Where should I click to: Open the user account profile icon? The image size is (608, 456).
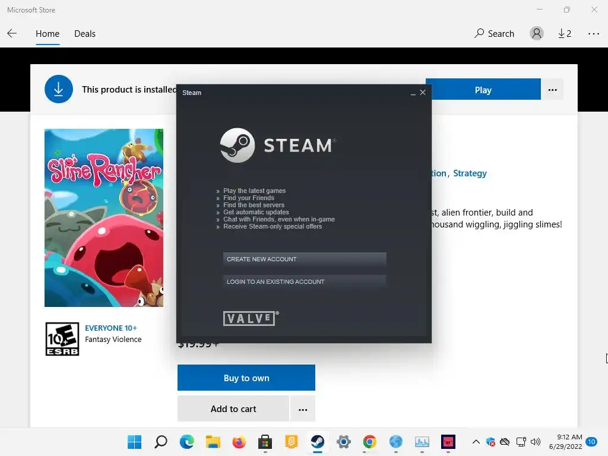(x=537, y=33)
